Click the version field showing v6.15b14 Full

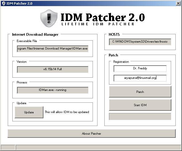(x=53, y=69)
